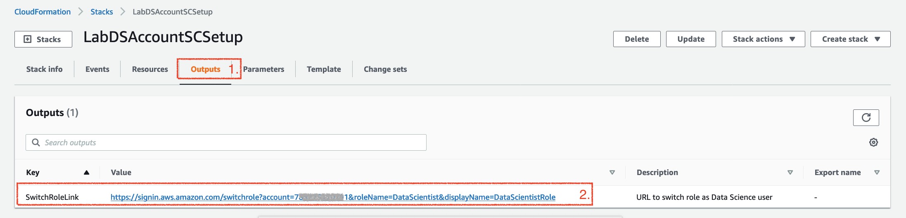The width and height of the screenshot is (906, 218).
Task: Click the Update button
Action: [691, 39]
